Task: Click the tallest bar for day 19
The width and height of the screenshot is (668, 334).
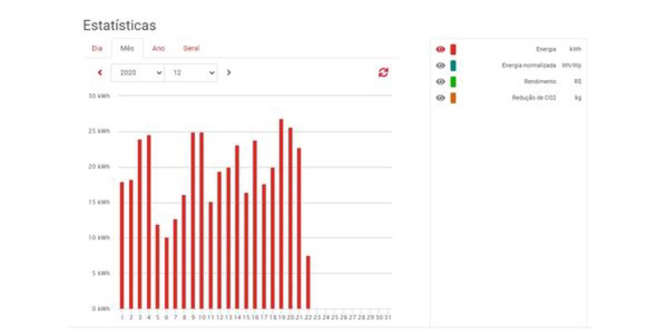Action: click(281, 214)
